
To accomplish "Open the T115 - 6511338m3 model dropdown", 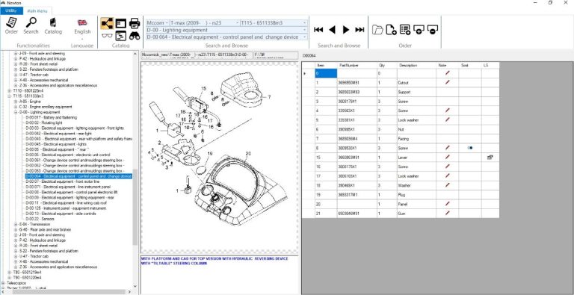I will pyautogui.click(x=274, y=23).
